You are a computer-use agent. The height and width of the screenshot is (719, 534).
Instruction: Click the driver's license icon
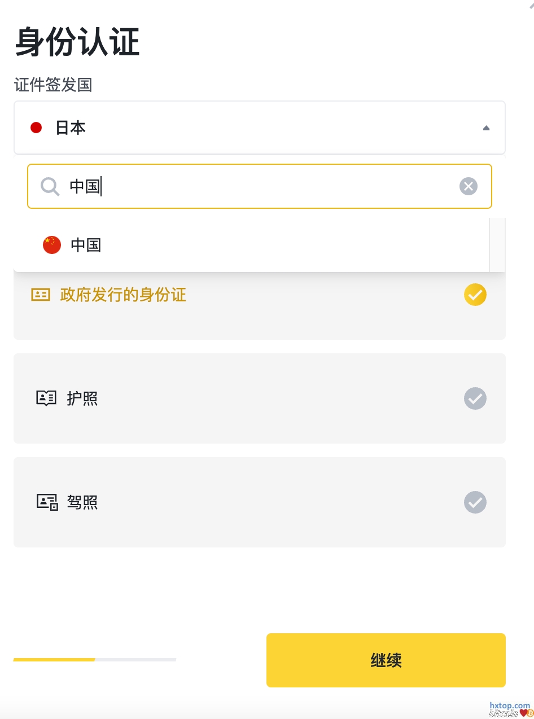pos(47,502)
